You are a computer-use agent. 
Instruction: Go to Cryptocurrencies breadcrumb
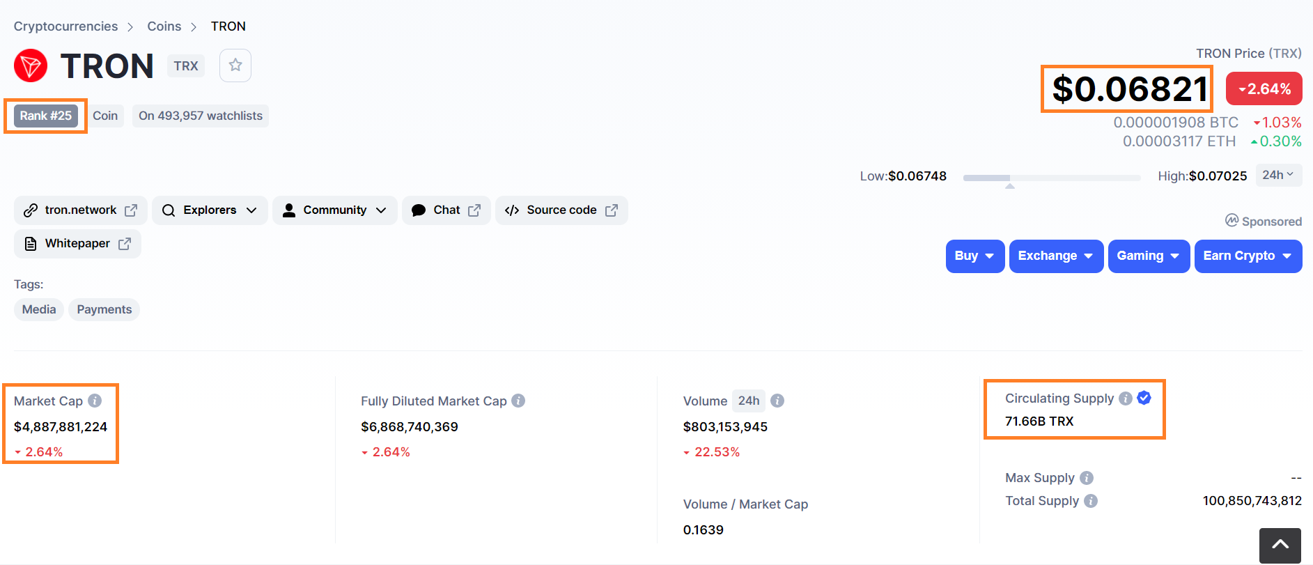[65, 26]
